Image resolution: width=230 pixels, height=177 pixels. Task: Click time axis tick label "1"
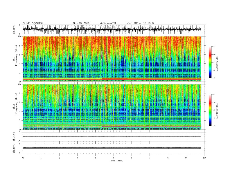point(41,158)
